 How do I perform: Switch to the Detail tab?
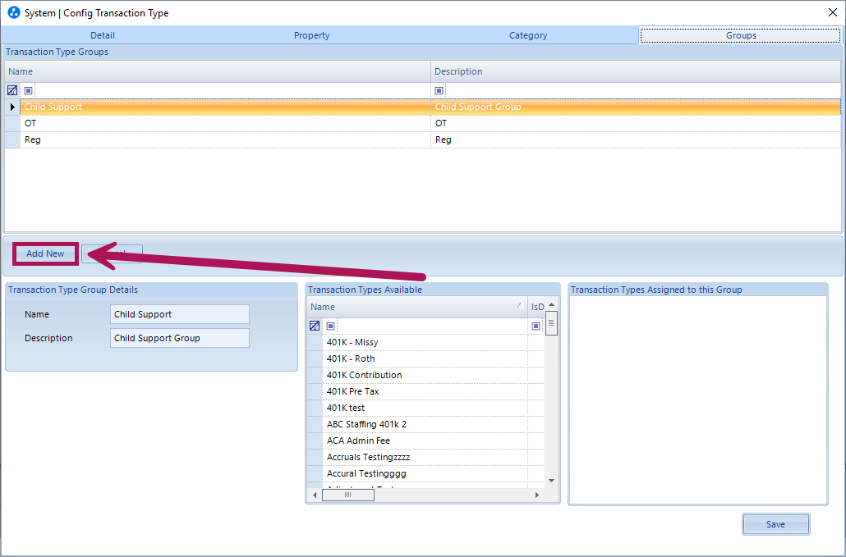tap(103, 35)
